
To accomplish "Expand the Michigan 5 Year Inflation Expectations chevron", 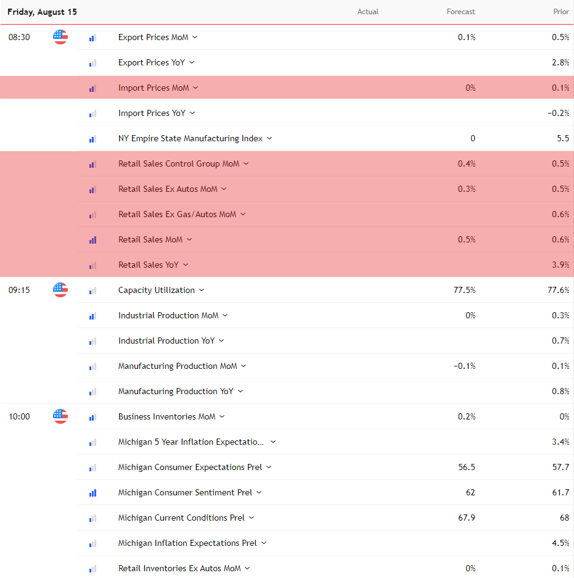I will coord(273,442).
